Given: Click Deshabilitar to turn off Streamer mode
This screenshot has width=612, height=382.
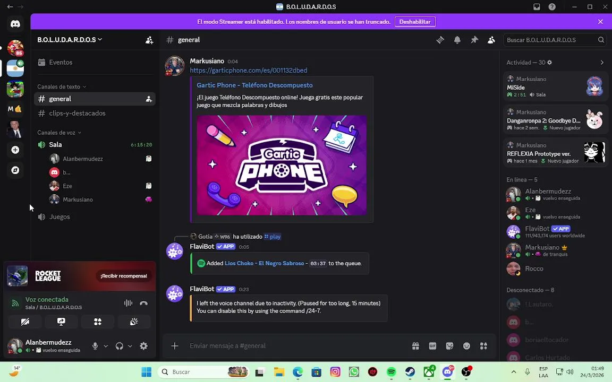Looking at the screenshot, I should click(415, 22).
